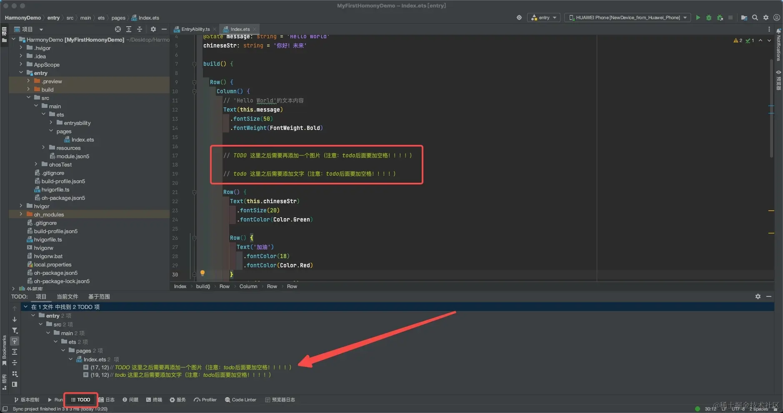Select the Index.ets editor tab
Image resolution: width=783 pixels, height=413 pixels.
pos(240,29)
